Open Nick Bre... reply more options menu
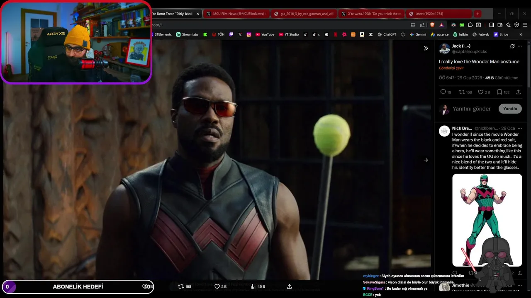The image size is (531, 298). click(520, 128)
